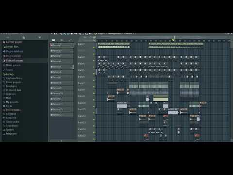Click the Track 8 header label
Viewport: 233px width, 175px height.
coord(81,90)
